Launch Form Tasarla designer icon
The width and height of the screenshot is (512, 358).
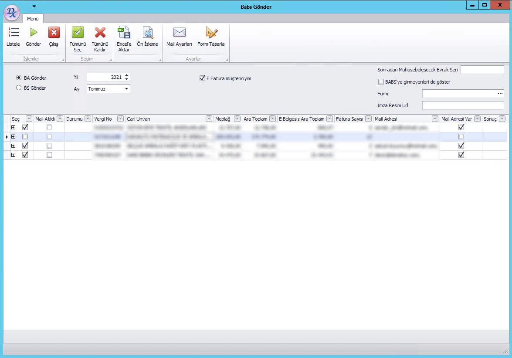[x=211, y=32]
